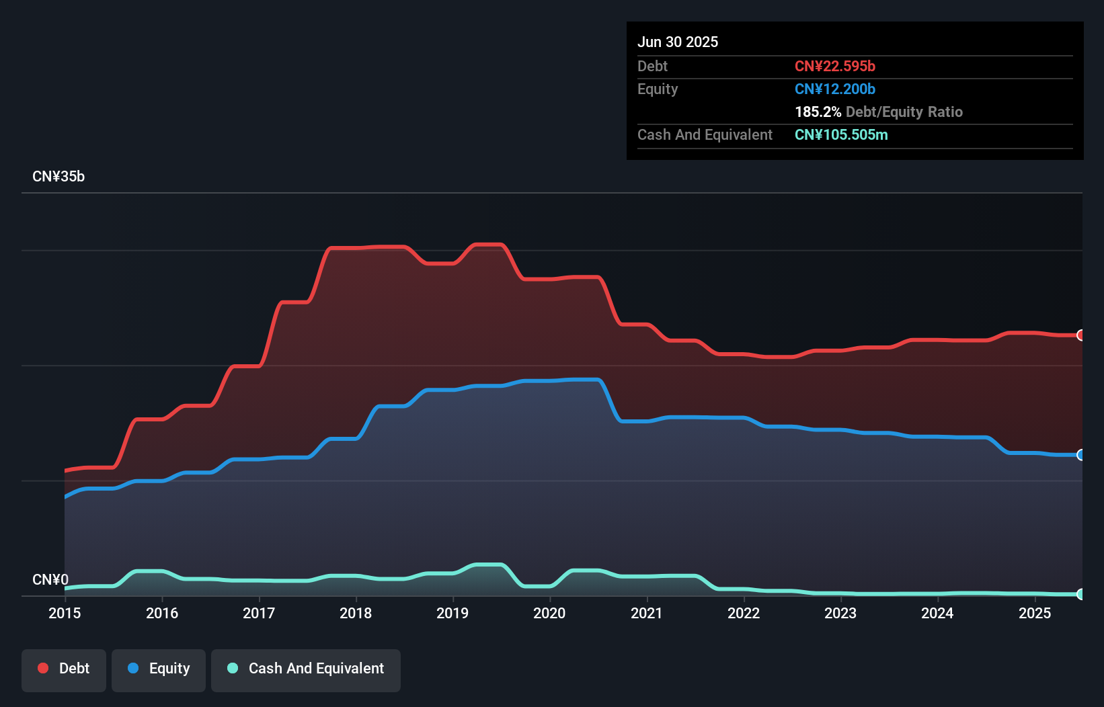Click the teal Cash And Equivalent legend dot
This screenshot has height=707, width=1104.
coord(232,668)
